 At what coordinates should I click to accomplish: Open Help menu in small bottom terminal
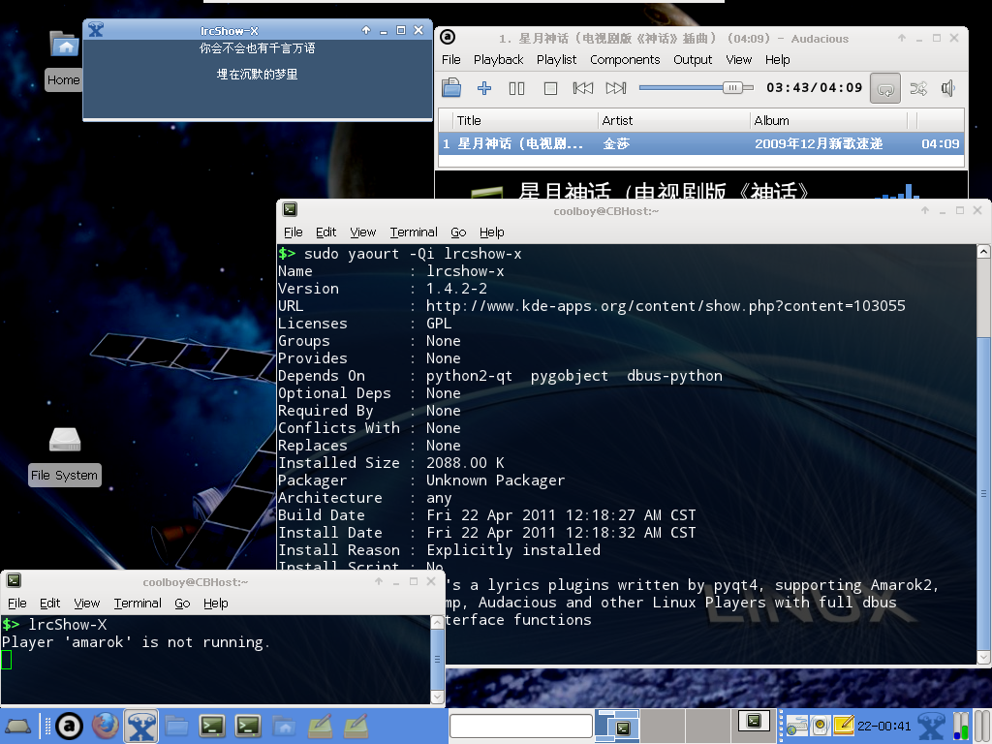pyautogui.click(x=216, y=603)
